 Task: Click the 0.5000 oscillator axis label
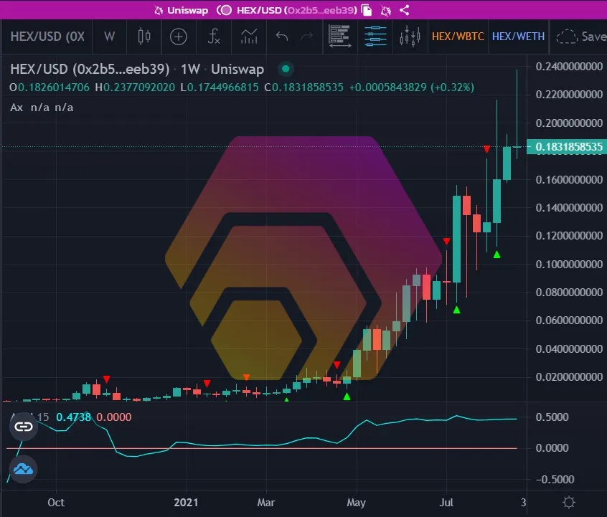click(552, 417)
